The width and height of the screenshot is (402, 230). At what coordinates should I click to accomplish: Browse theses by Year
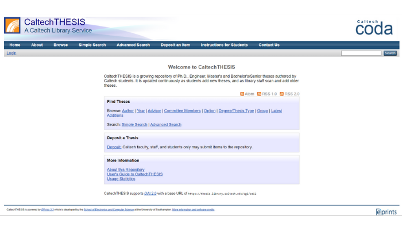[x=141, y=111]
